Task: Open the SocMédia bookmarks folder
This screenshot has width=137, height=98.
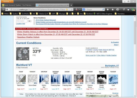Action: (24, 14)
